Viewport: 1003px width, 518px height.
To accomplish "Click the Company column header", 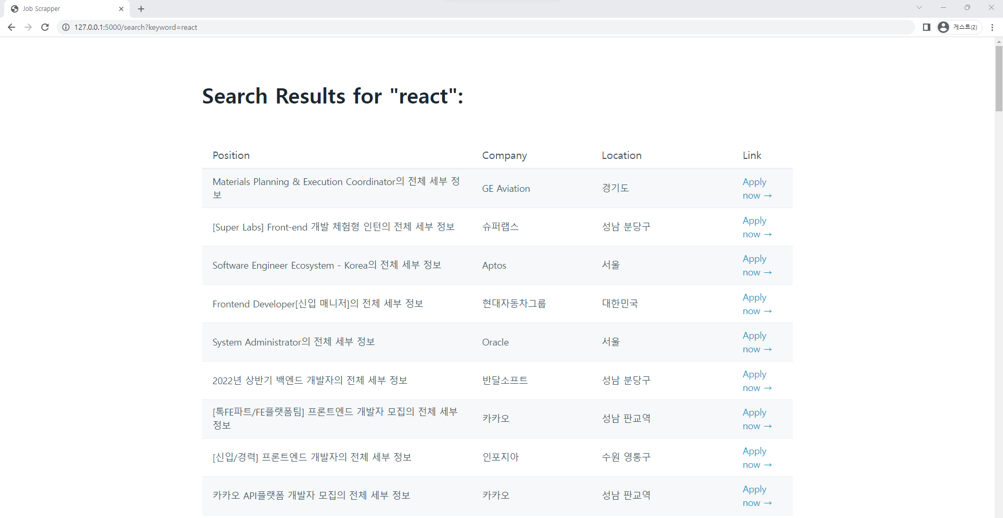I will tap(504, 155).
